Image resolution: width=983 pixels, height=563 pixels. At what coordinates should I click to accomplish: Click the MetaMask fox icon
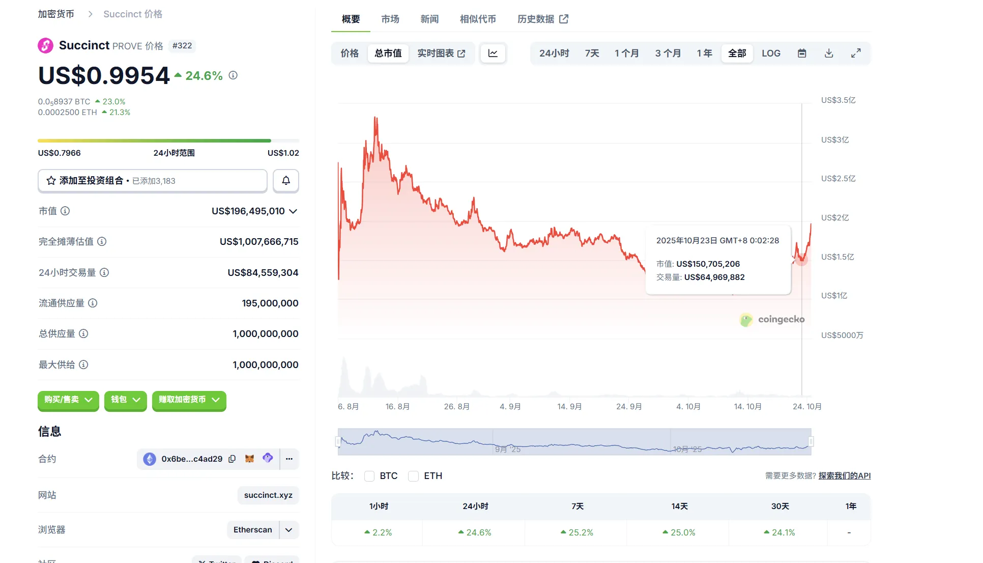tap(249, 459)
